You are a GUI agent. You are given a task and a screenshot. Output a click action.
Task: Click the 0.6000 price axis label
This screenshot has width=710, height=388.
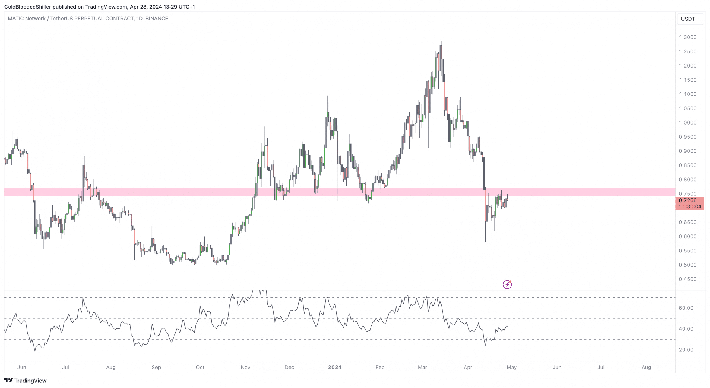pos(688,237)
